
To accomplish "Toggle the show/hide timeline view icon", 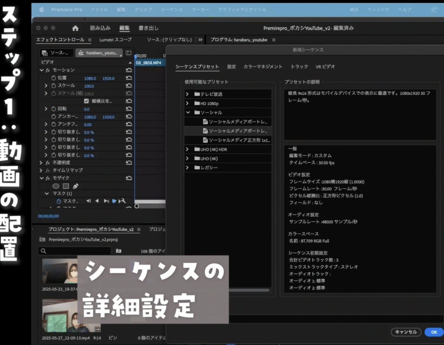I will (128, 53).
